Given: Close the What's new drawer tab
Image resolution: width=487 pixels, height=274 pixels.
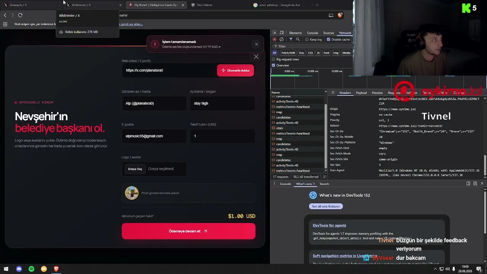Looking at the screenshot, I should coord(314,184).
